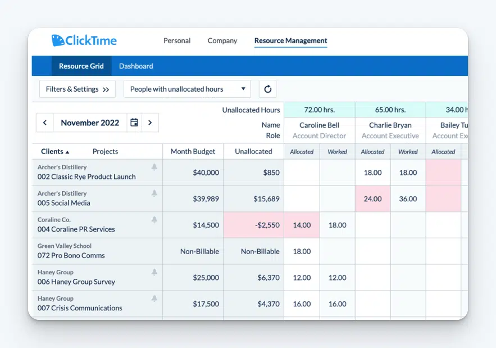Toggle bell for Coraline PR Services

[x=154, y=220]
